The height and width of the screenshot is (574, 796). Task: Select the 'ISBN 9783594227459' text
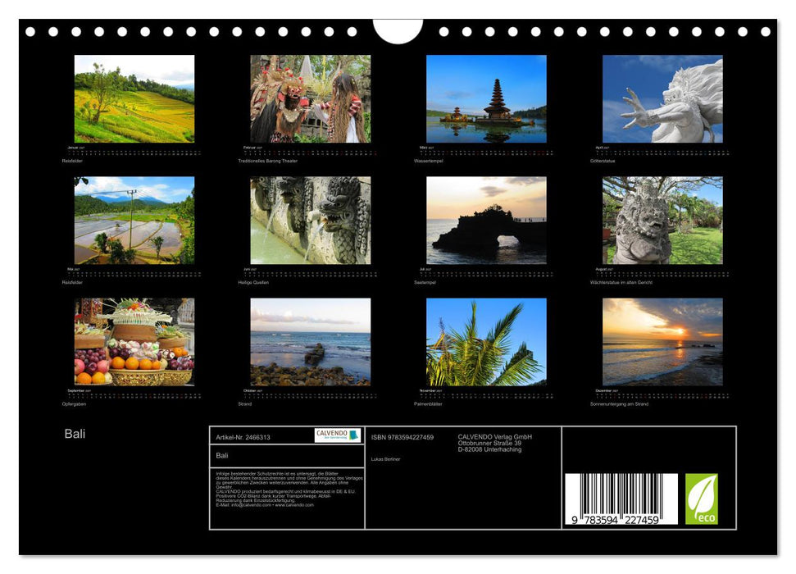pyautogui.click(x=402, y=437)
